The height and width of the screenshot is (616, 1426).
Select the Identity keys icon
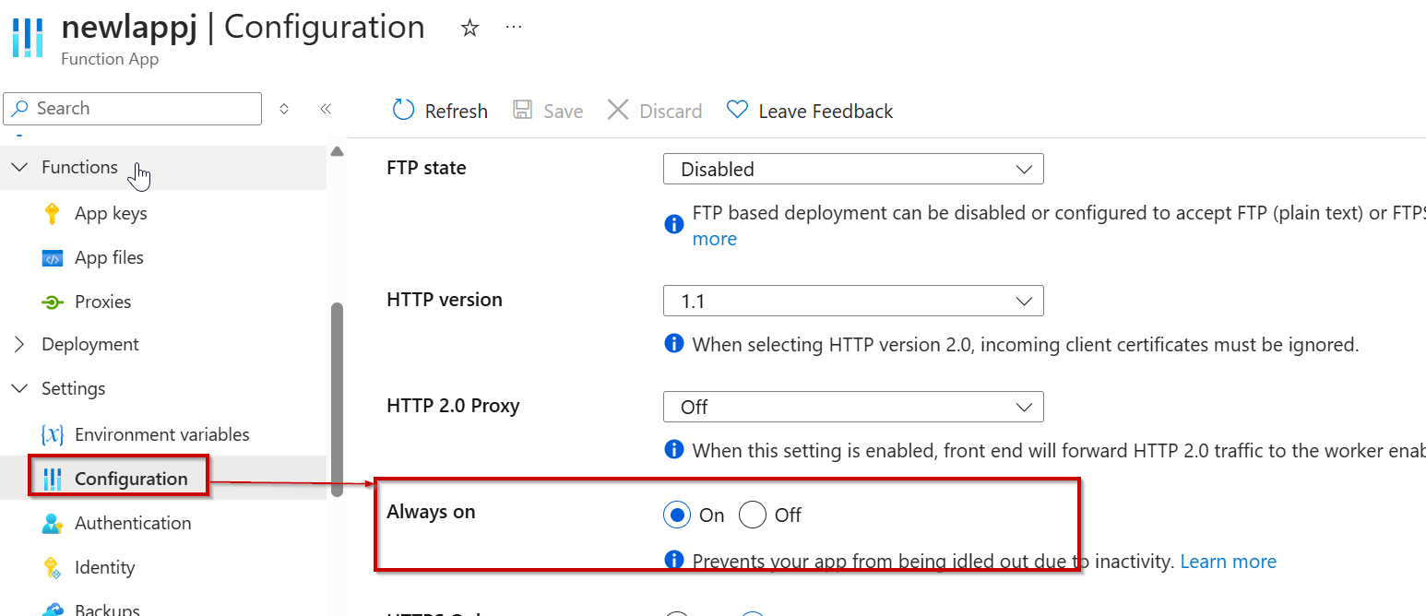click(x=55, y=567)
